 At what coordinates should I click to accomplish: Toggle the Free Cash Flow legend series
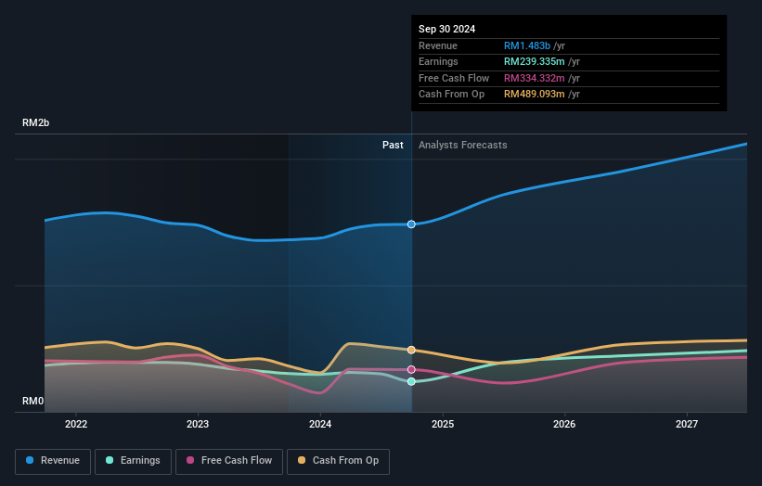(x=229, y=461)
